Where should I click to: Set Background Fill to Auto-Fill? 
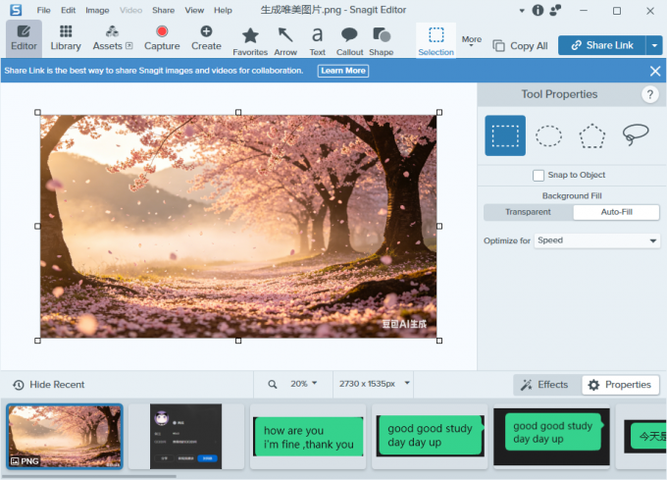pyautogui.click(x=616, y=212)
